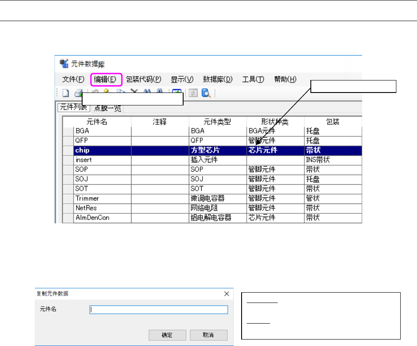Cancel with the 取消 button
The height and width of the screenshot is (346, 417).
point(208,335)
